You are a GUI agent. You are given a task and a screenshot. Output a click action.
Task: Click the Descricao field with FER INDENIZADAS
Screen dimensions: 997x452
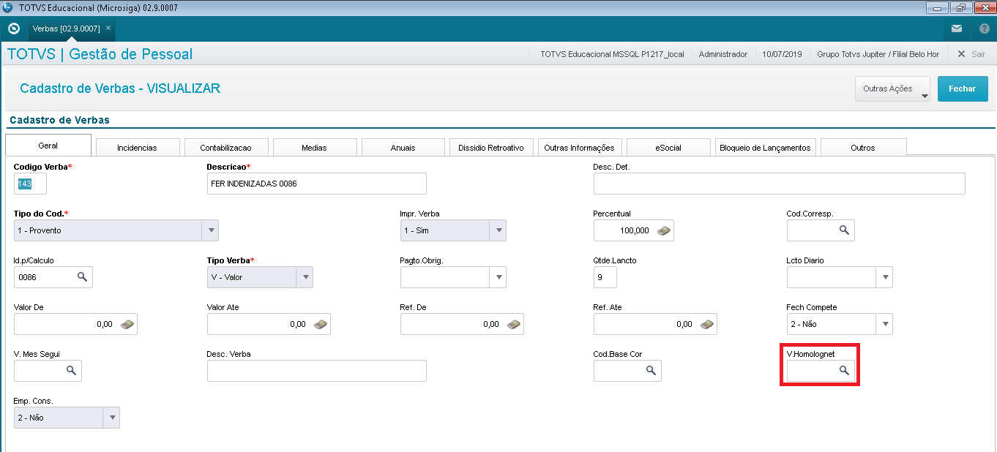316,184
